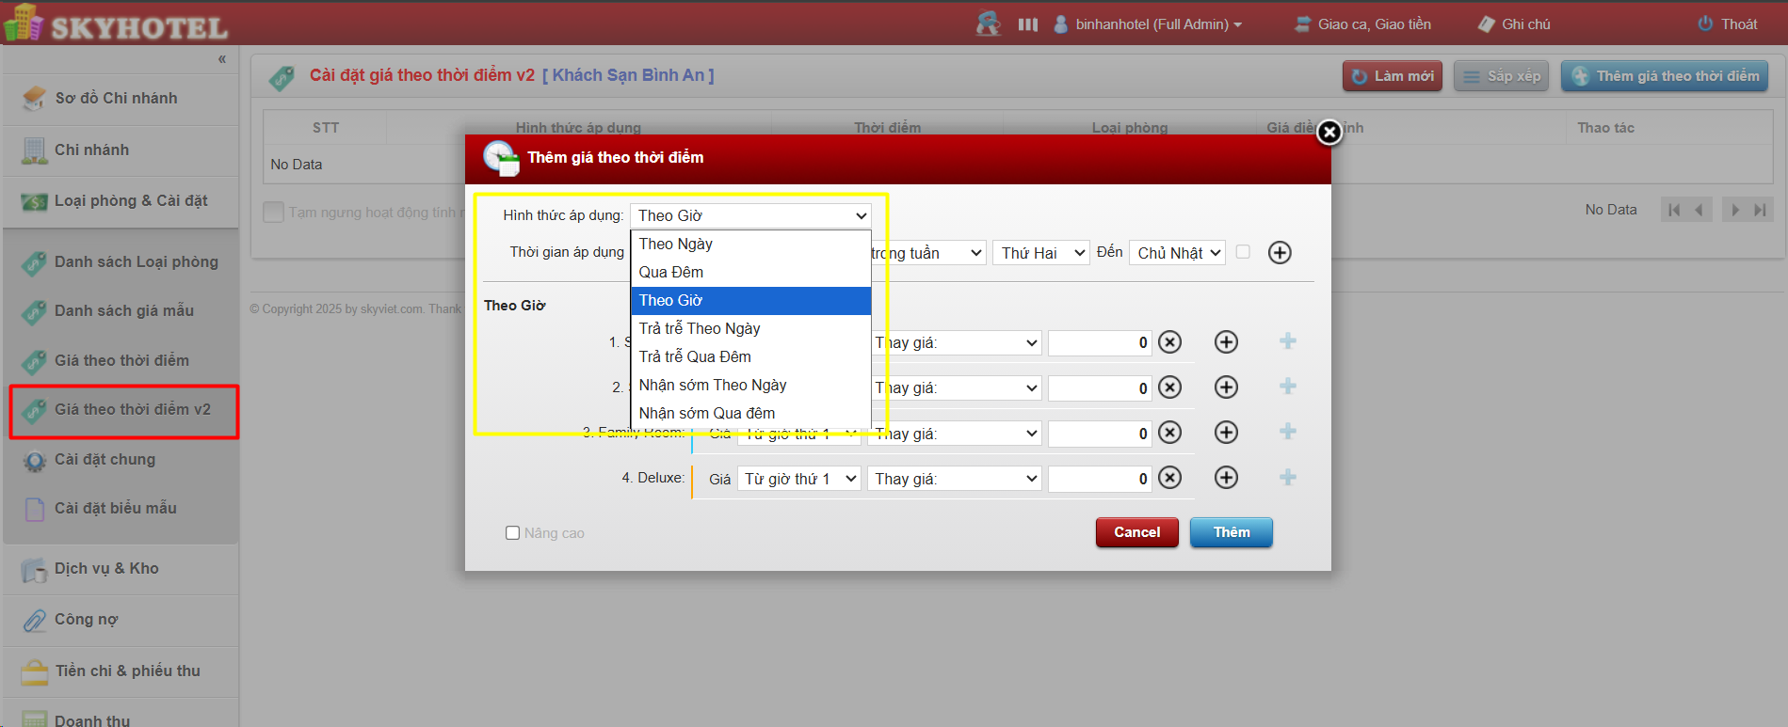The width and height of the screenshot is (1788, 727).
Task: Open Danh sách Loại phòng in sidebar
Action: pyautogui.click(x=136, y=261)
